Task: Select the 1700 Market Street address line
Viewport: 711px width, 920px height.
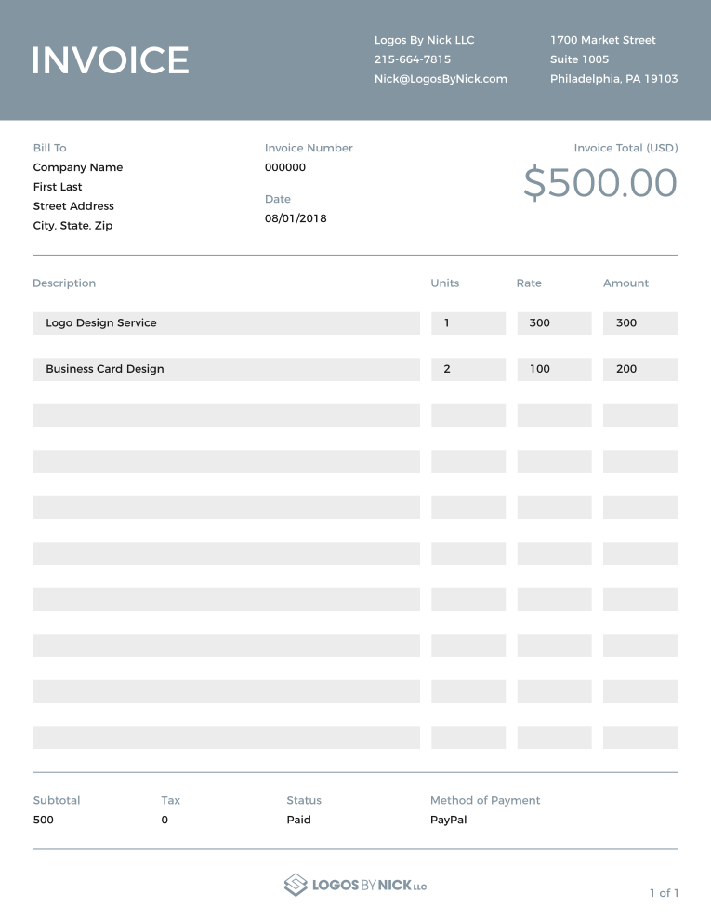Action: pos(602,40)
